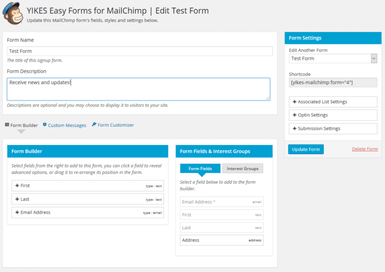Click the Email Address field in available fields

(x=222, y=202)
